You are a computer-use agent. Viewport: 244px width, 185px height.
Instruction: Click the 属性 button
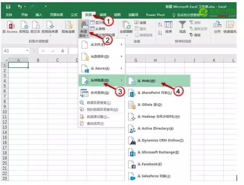(x=140, y=29)
